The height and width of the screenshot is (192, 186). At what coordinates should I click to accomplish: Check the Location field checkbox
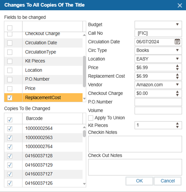[x=10, y=70]
